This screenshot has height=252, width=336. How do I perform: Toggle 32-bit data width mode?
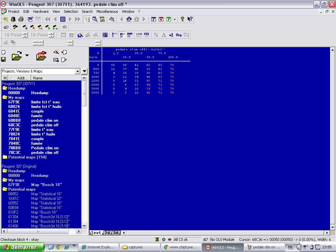pos(129,35)
